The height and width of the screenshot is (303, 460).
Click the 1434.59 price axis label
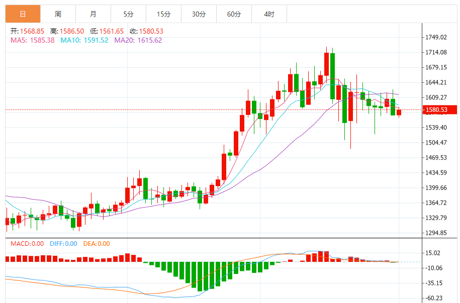coord(436,173)
